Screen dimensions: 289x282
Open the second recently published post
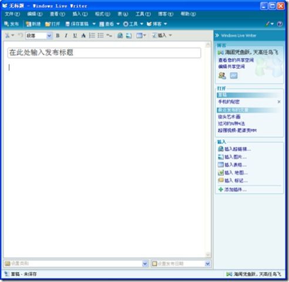(x=231, y=123)
